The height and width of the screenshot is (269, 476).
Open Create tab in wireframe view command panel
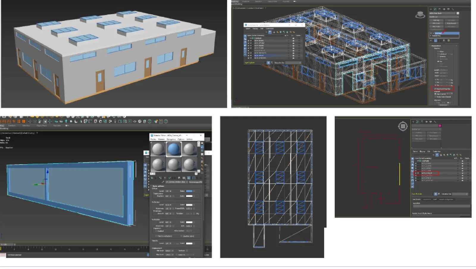tap(431, 9)
